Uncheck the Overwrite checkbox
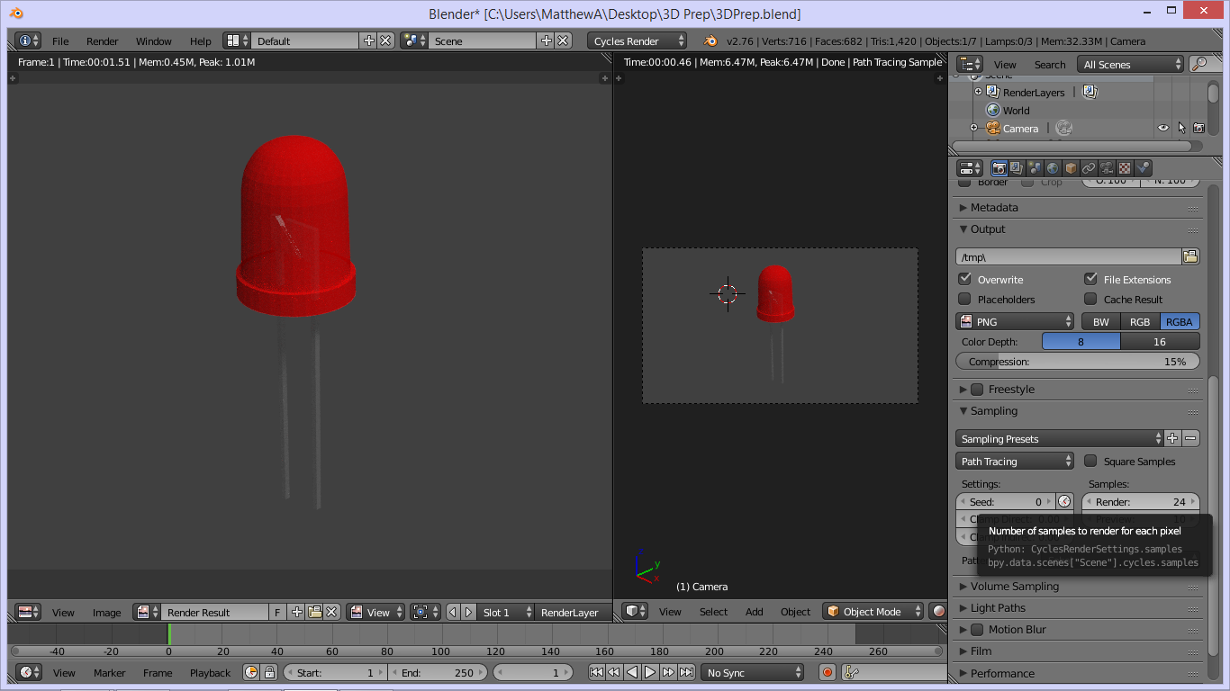 click(x=965, y=279)
